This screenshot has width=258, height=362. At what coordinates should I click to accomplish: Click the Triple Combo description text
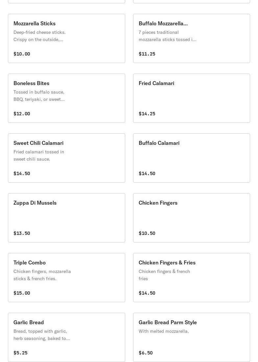(42, 275)
